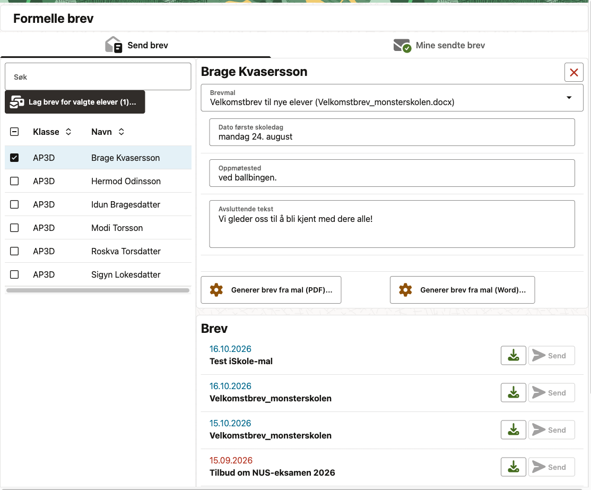Download the Tilbud om NUS-eksamen 2026 letter
The height and width of the screenshot is (490, 591).
click(x=513, y=467)
